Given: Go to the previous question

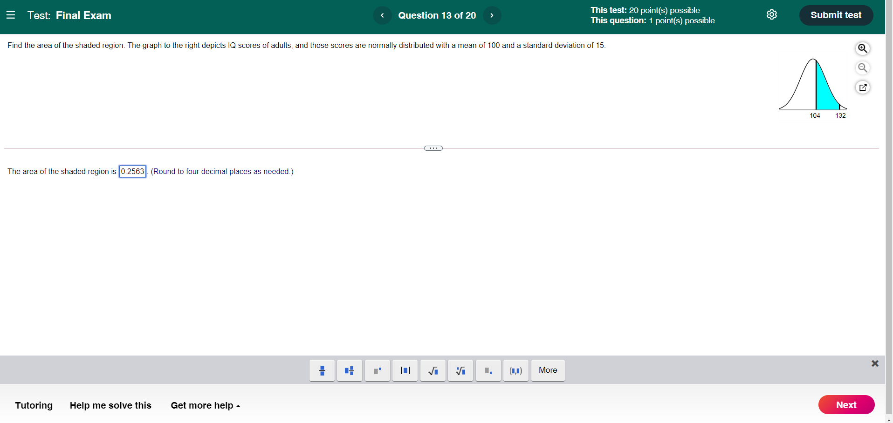Looking at the screenshot, I should pos(382,15).
